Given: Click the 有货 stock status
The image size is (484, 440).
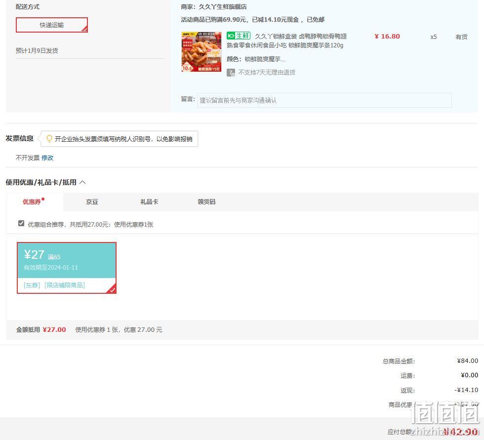Looking at the screenshot, I should [x=461, y=37].
